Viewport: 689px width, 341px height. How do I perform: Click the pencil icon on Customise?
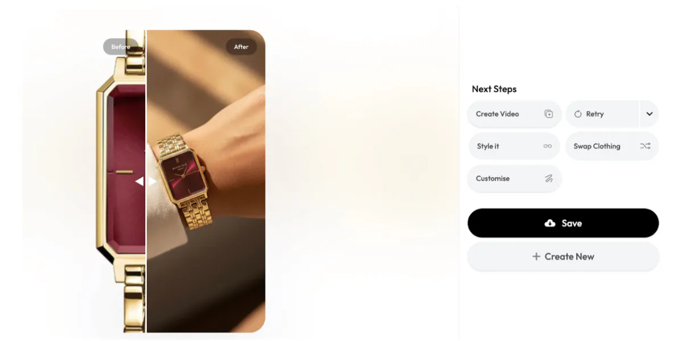[x=548, y=178]
